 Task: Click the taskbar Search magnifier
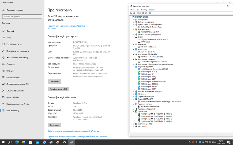point(10,142)
